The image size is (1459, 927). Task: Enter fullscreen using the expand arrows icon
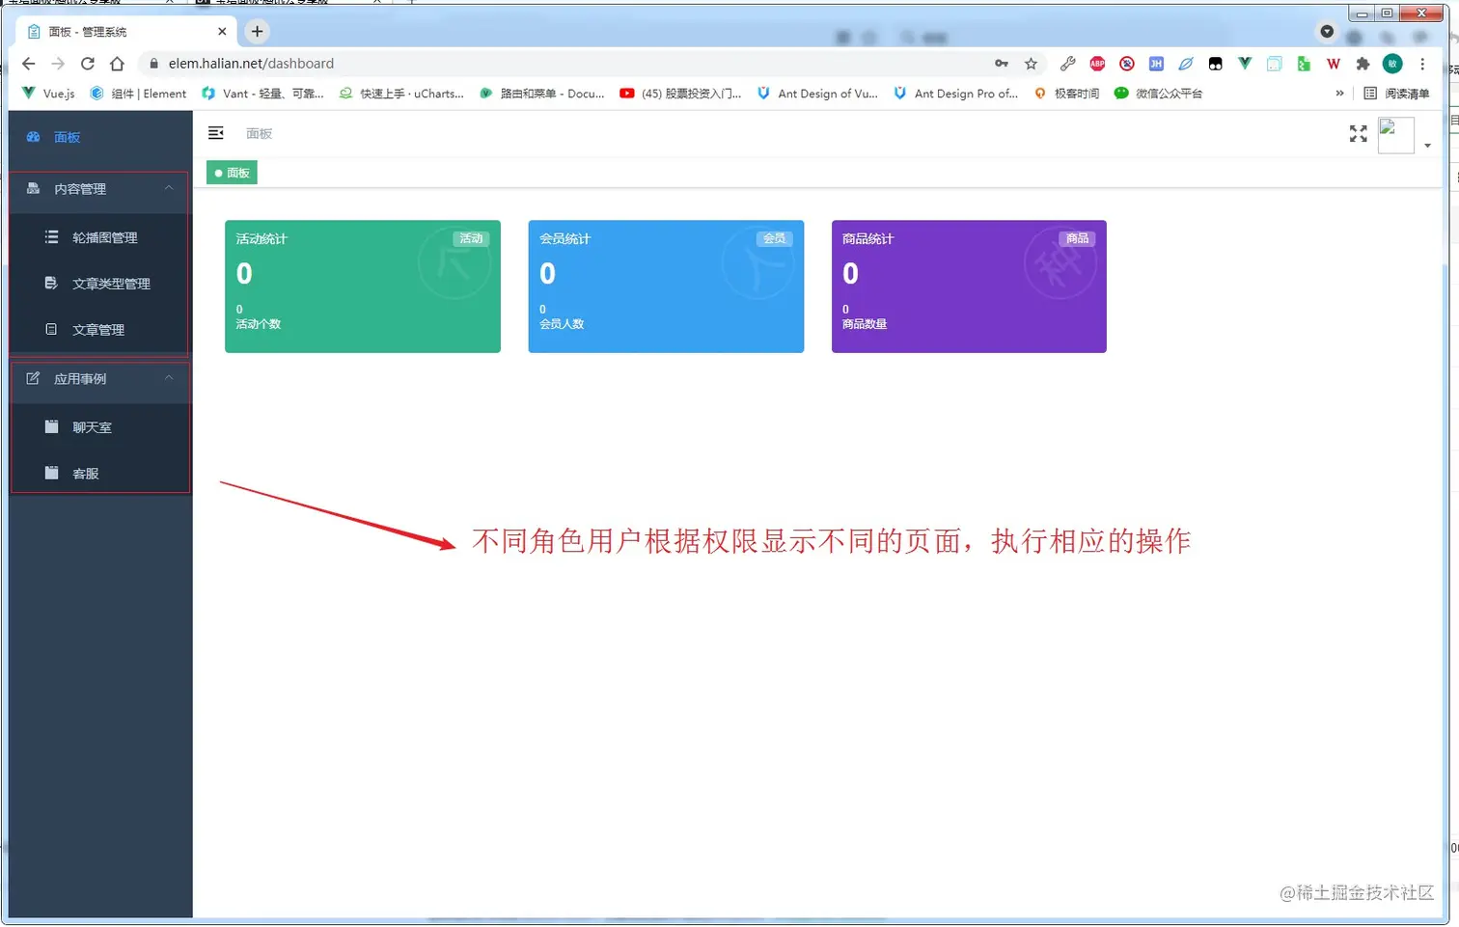point(1358,134)
